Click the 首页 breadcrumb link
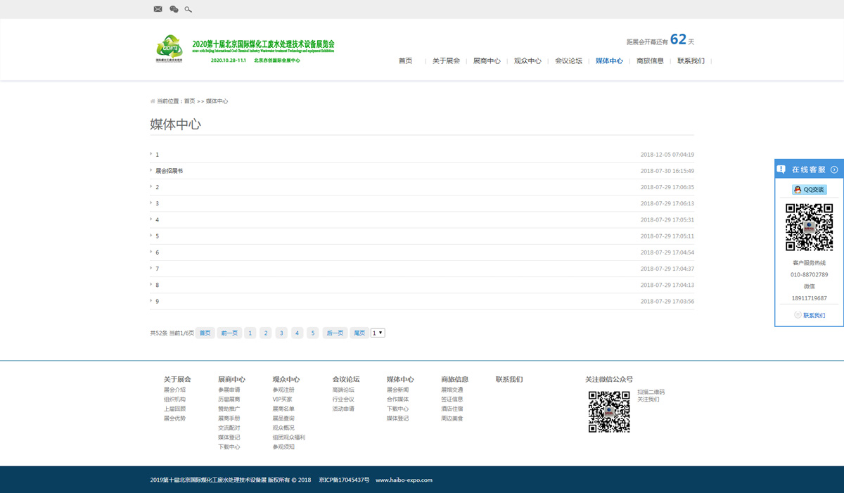Image resolution: width=844 pixels, height=493 pixels. [x=189, y=101]
